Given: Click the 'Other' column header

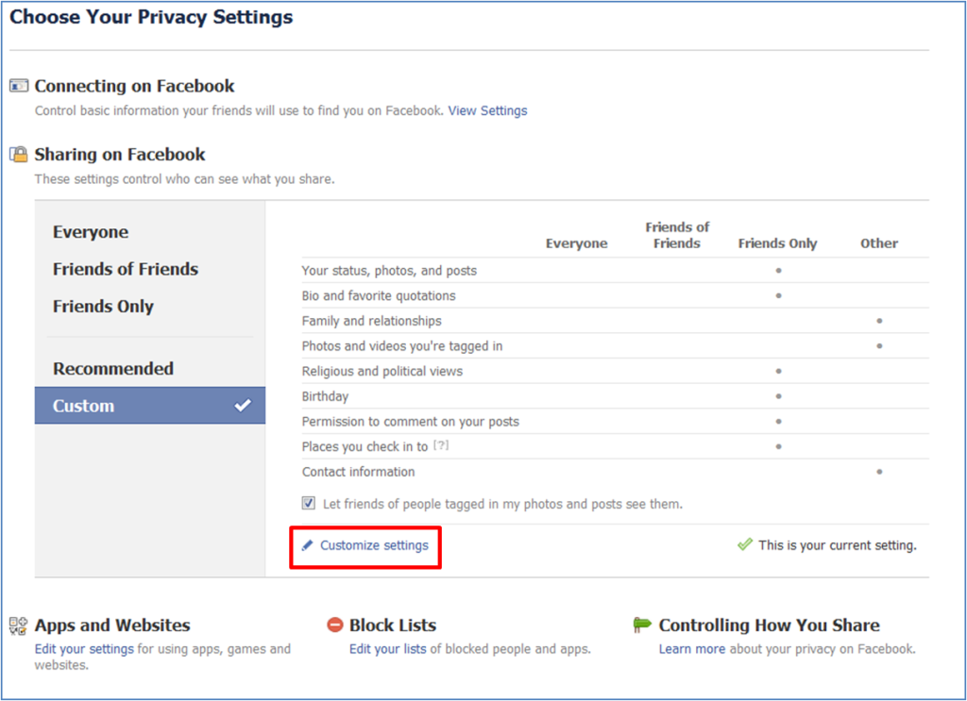Looking at the screenshot, I should click(879, 244).
